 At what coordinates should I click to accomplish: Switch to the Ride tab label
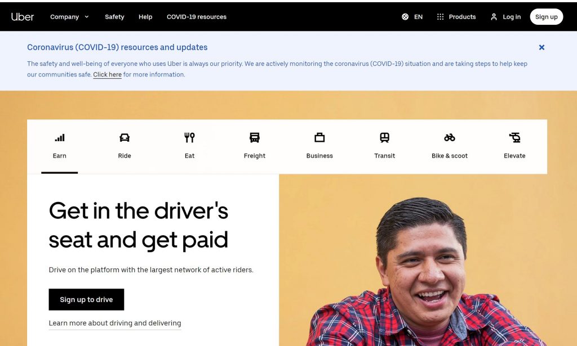point(125,156)
